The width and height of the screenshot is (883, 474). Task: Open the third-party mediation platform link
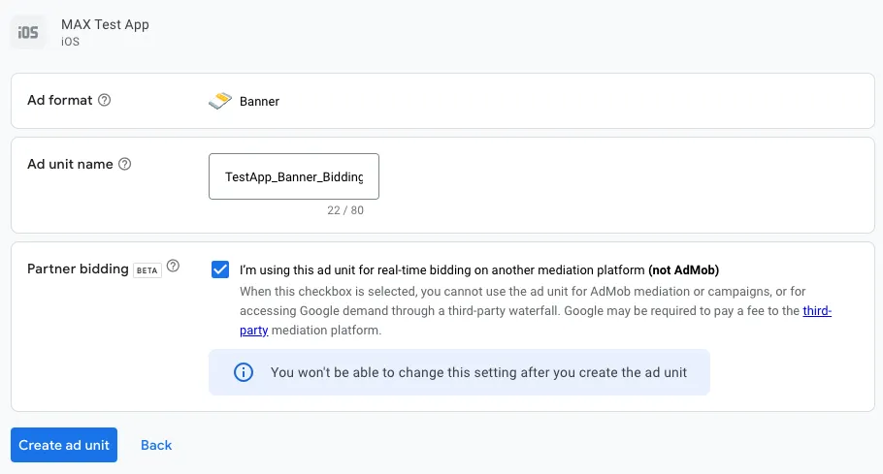(x=817, y=311)
